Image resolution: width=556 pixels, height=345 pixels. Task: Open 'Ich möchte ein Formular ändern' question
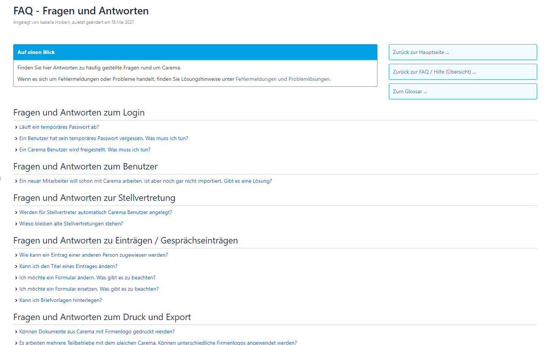(88, 278)
